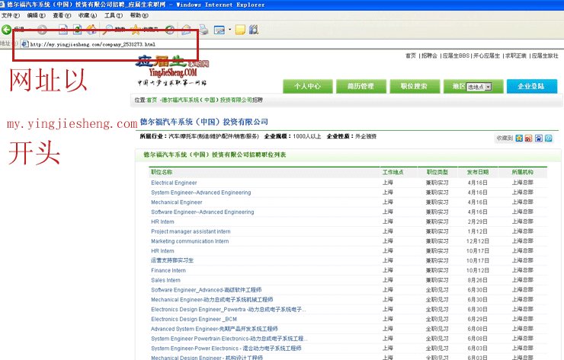The height and width of the screenshot is (360, 564).
Task: Click the 发布日期 column header
Action: click(x=478, y=172)
